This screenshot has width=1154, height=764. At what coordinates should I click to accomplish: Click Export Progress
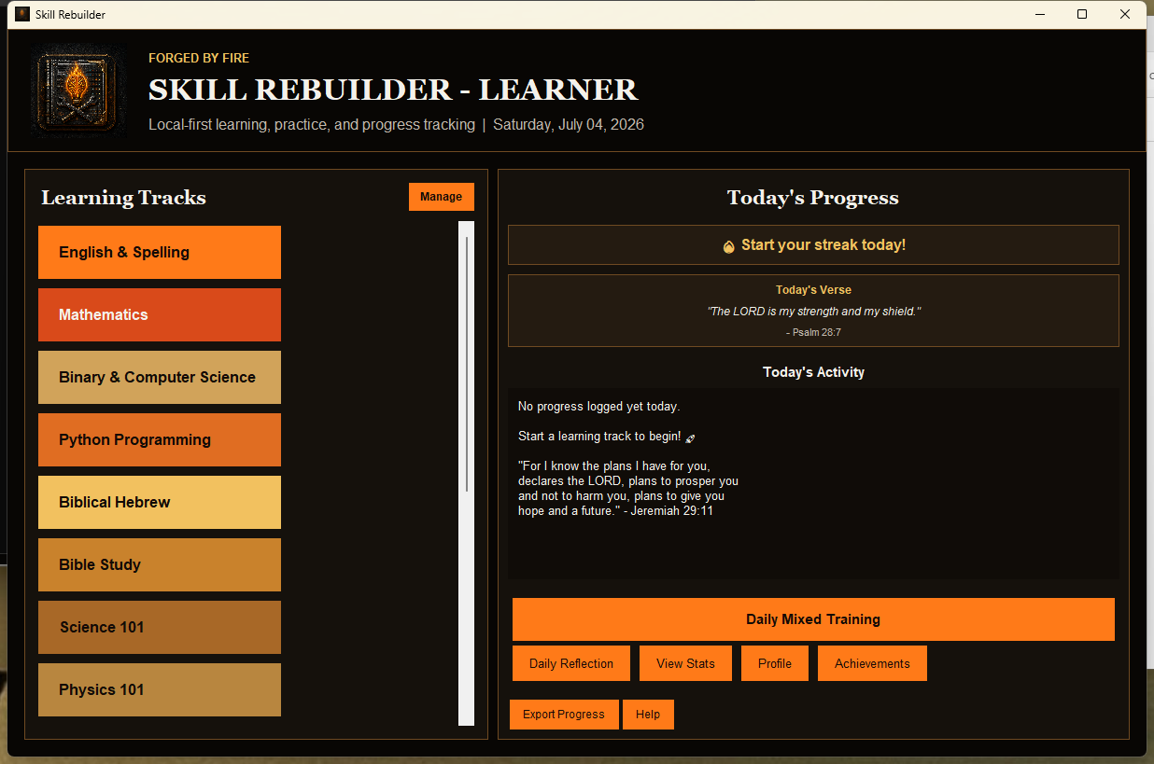click(x=564, y=715)
